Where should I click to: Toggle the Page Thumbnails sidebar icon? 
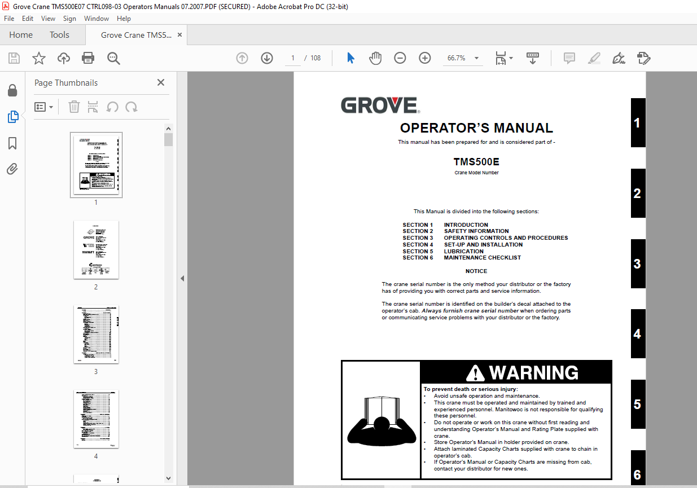12,117
